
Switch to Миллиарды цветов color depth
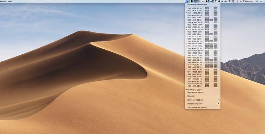click(195, 92)
